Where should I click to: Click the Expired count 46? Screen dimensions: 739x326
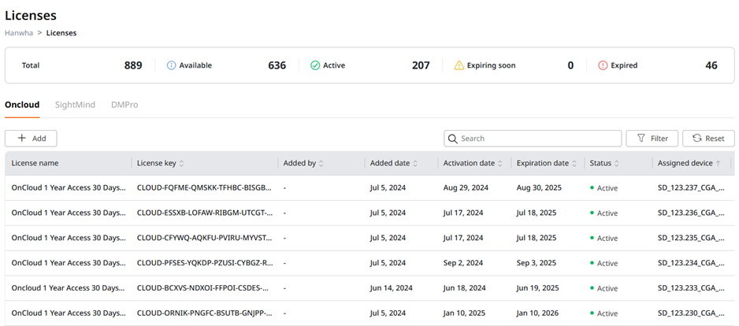pyautogui.click(x=711, y=65)
